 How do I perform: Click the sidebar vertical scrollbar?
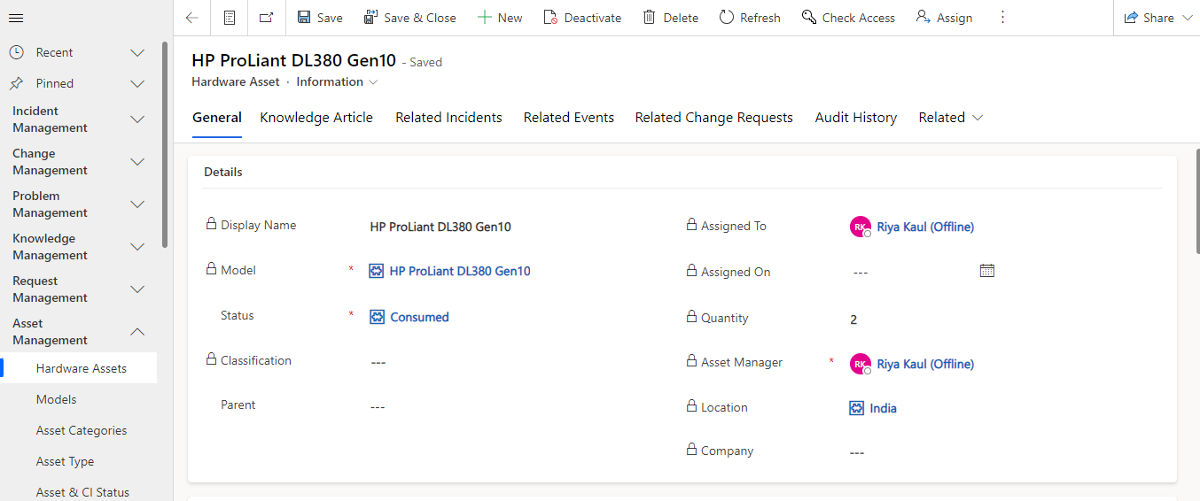pyautogui.click(x=165, y=144)
